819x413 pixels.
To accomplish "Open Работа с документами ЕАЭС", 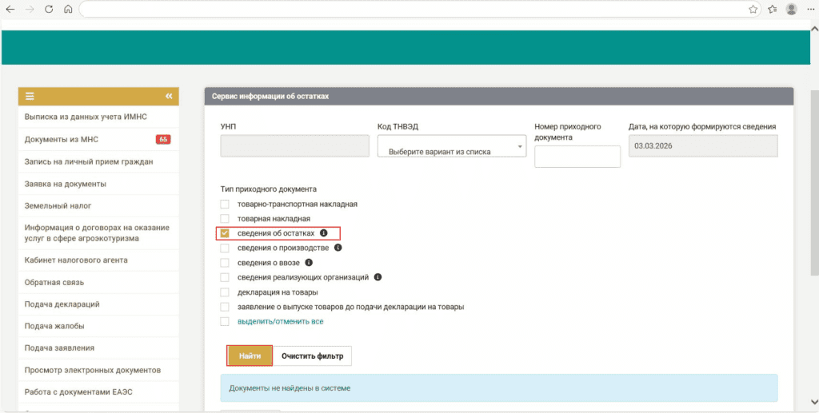I will [x=98, y=392].
